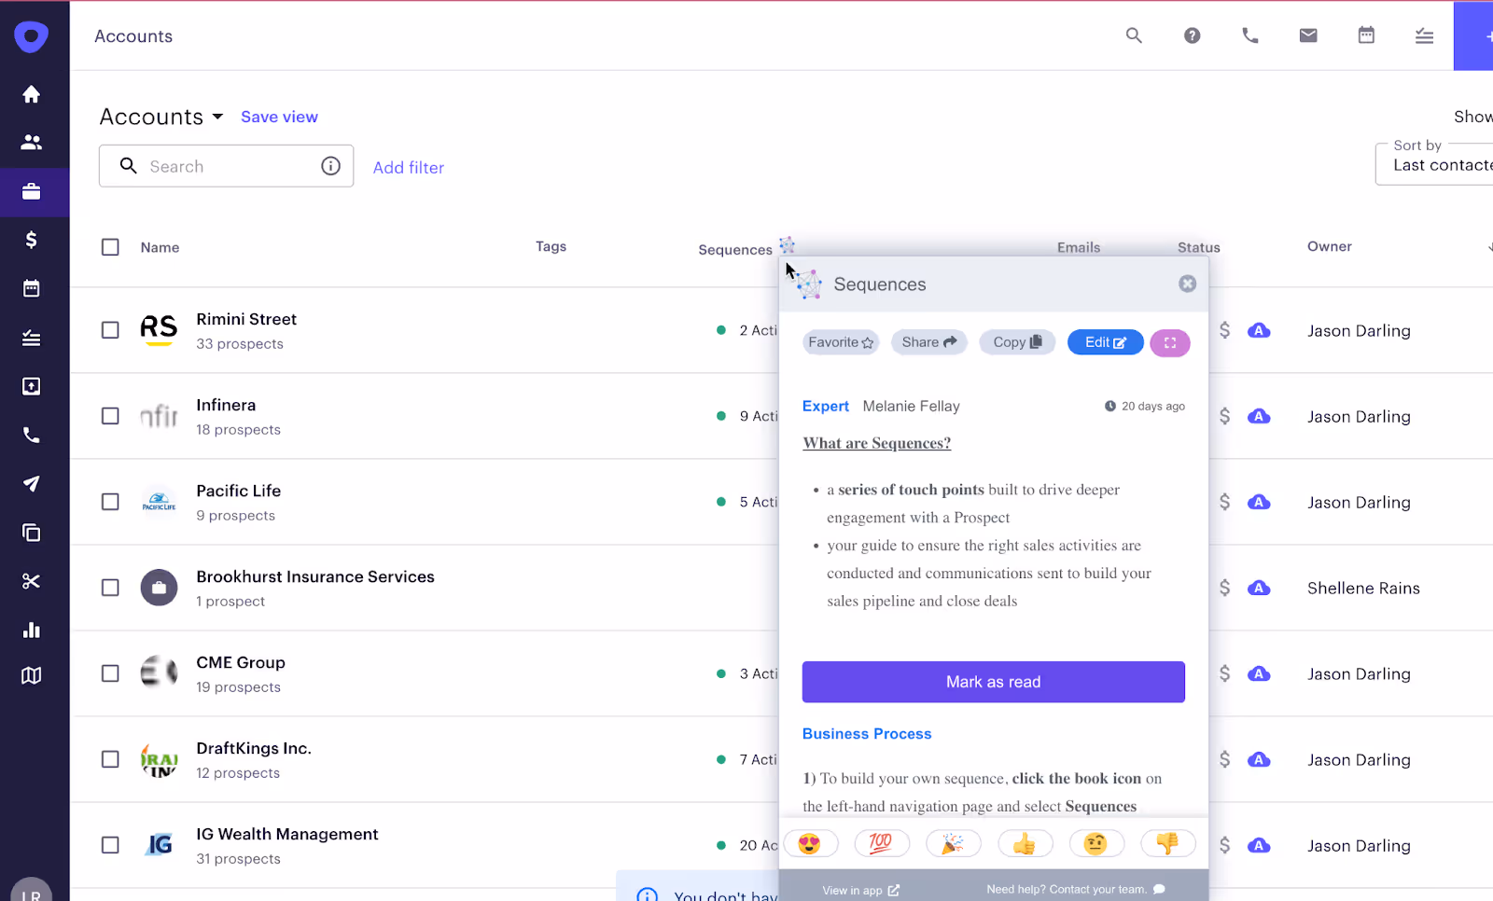React with thinking face emoji
Screen dimensions: 1493x901
pyautogui.click(x=1096, y=844)
